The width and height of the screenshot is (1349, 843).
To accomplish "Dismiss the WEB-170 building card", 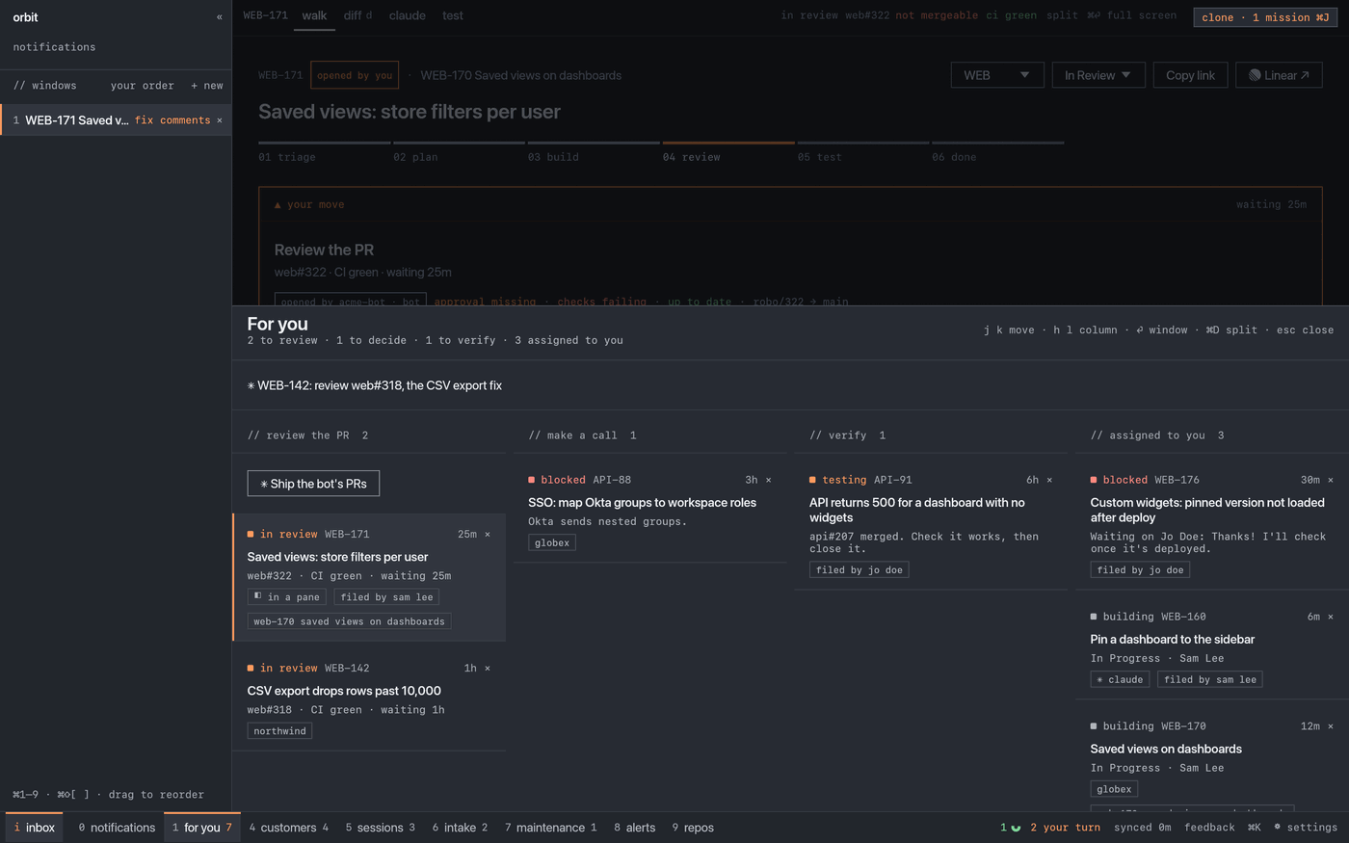I will point(1331,726).
